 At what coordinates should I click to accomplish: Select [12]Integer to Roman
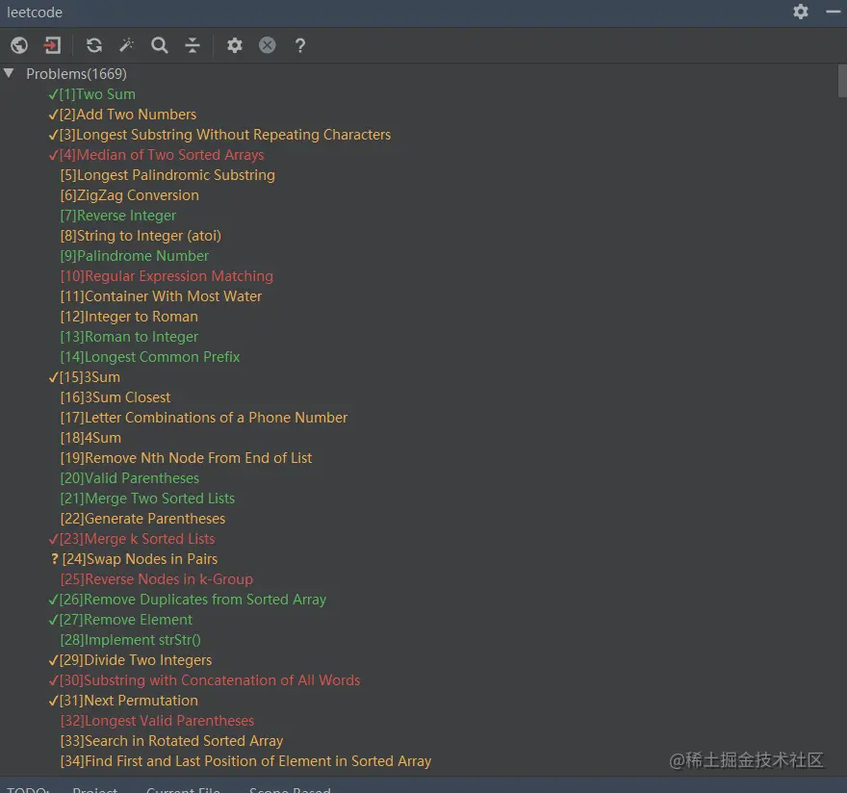[129, 317]
